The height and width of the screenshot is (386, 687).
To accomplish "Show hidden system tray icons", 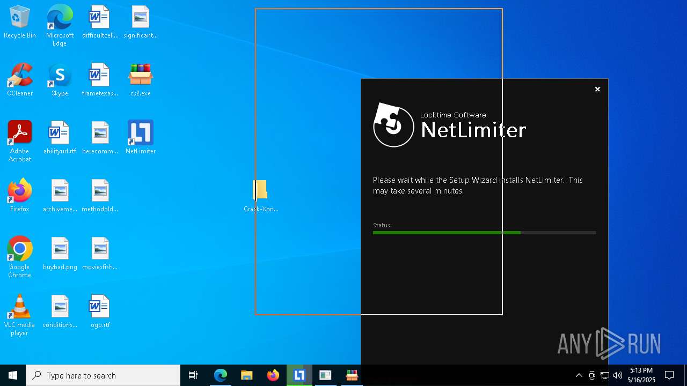I will point(579,375).
